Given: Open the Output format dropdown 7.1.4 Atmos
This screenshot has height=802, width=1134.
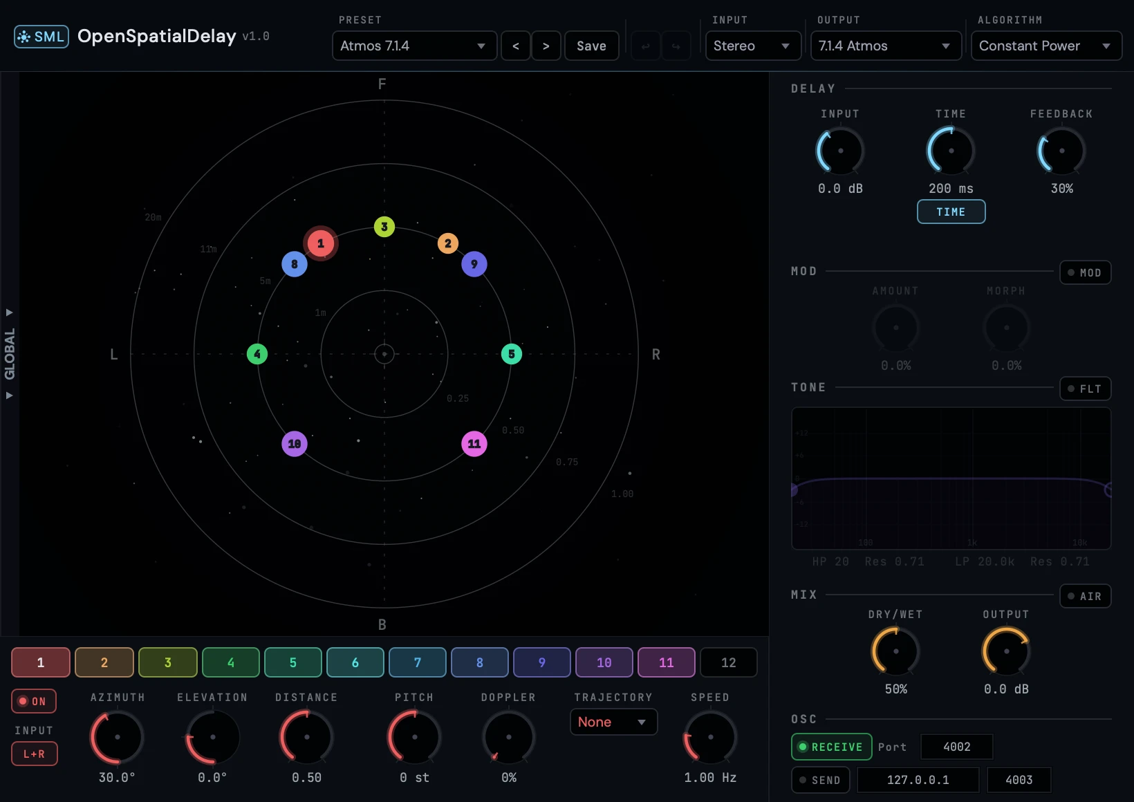Looking at the screenshot, I should click(x=886, y=46).
